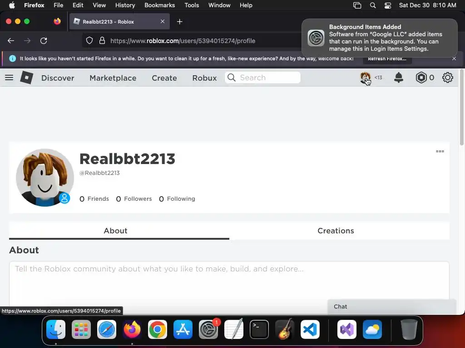Open the 0 Friends list
Screen dimensions: 465x348
click(94, 199)
